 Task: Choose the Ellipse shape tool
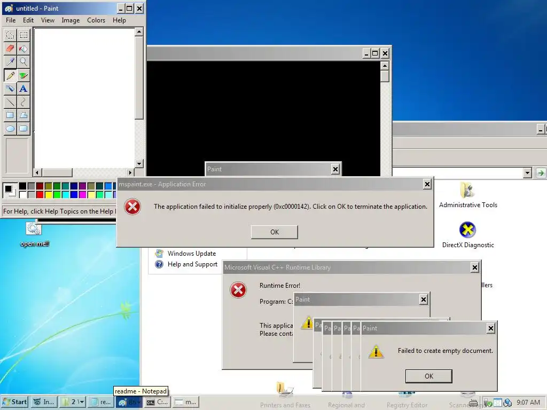pos(10,128)
